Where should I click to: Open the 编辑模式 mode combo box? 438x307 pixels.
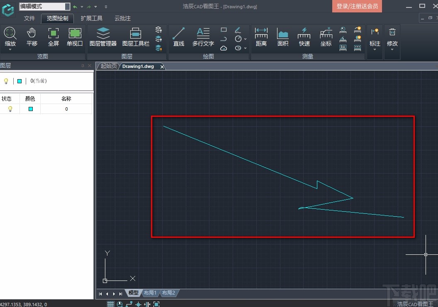[44, 7]
